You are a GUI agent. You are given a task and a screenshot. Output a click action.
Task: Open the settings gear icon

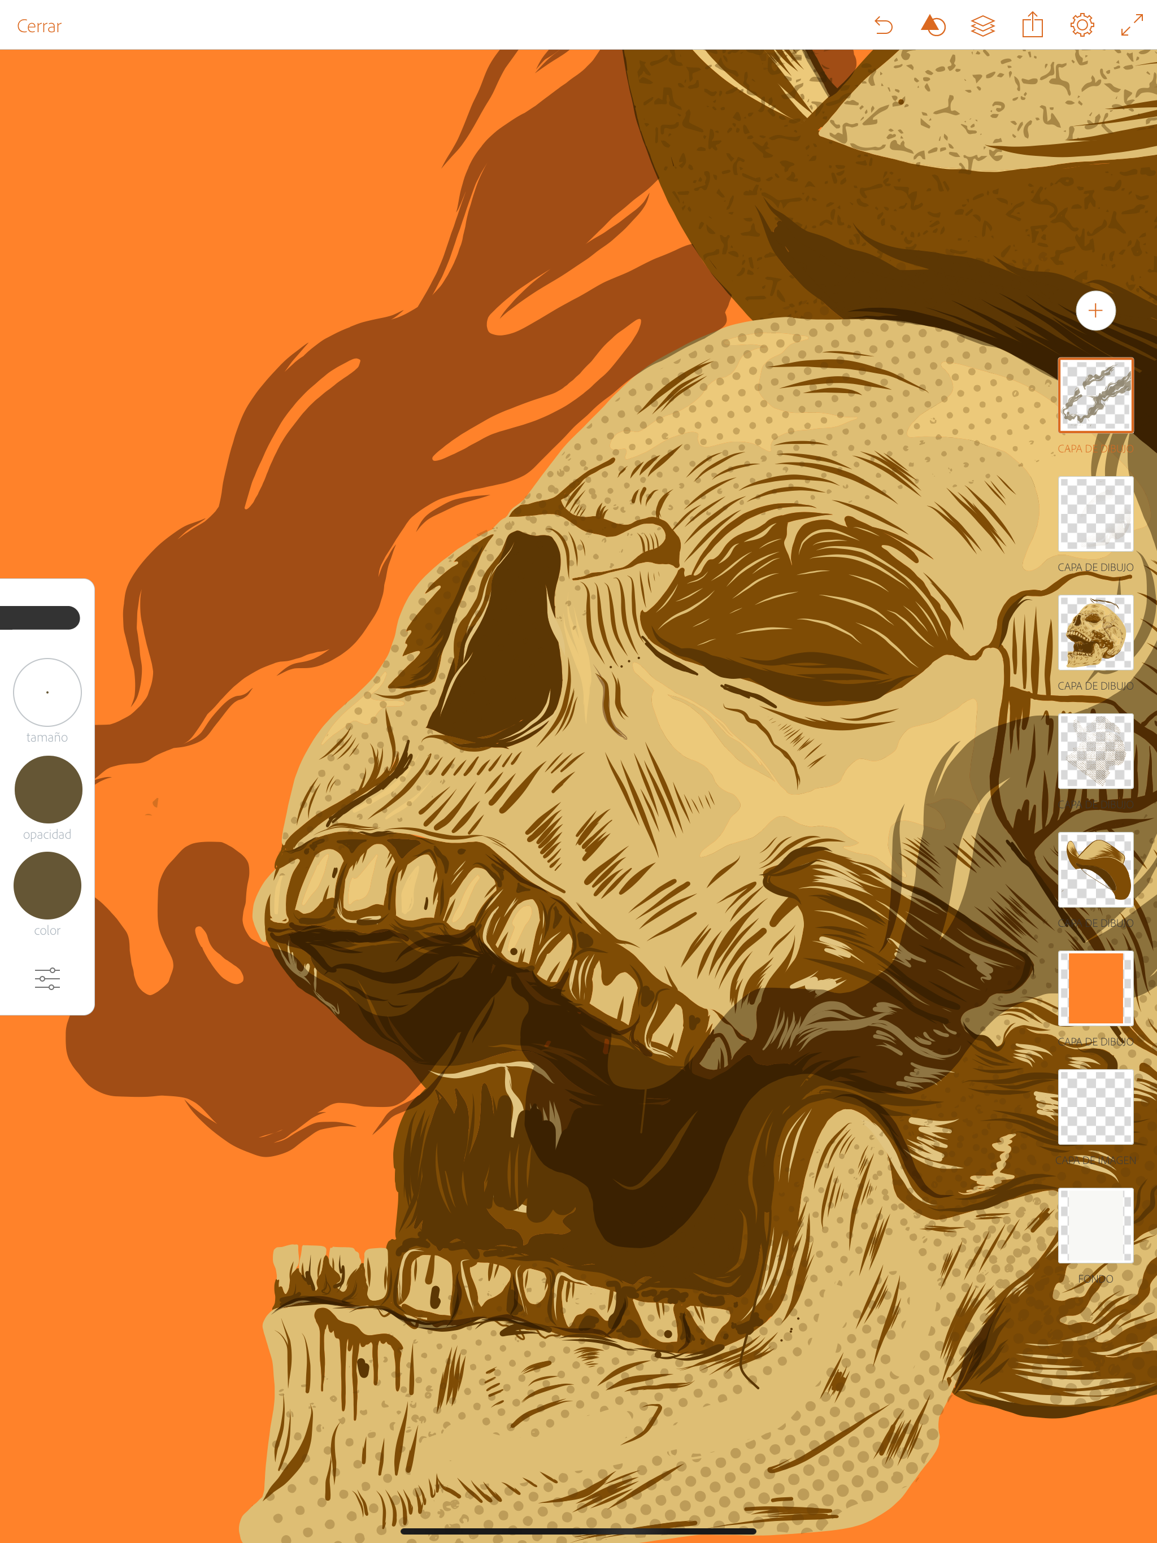point(1082,26)
